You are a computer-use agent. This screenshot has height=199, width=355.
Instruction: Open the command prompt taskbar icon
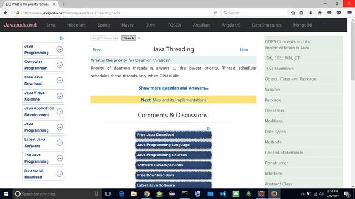pos(185,194)
